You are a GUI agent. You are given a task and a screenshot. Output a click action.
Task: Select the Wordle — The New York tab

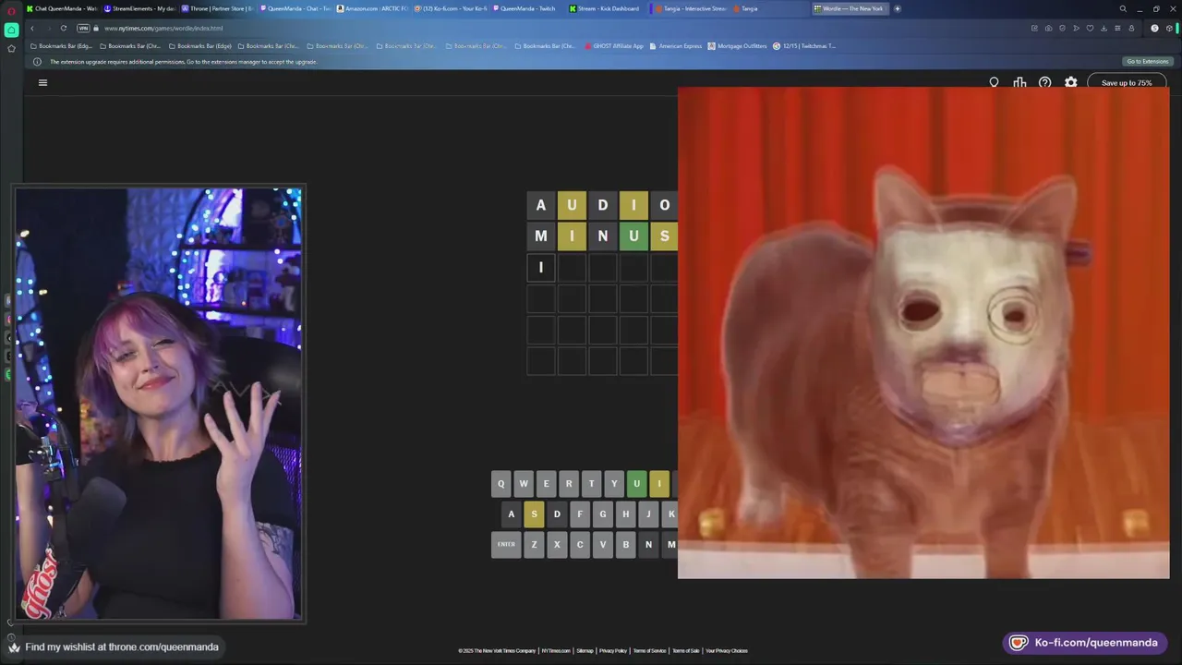click(x=850, y=8)
